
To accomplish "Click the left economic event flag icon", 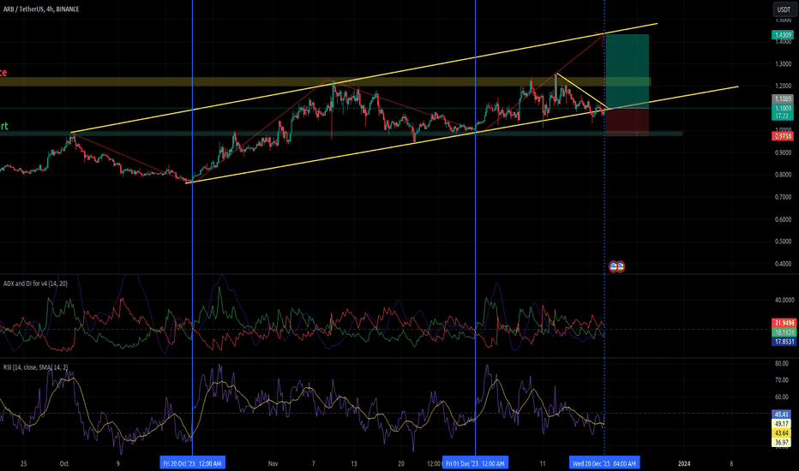I will click(614, 266).
